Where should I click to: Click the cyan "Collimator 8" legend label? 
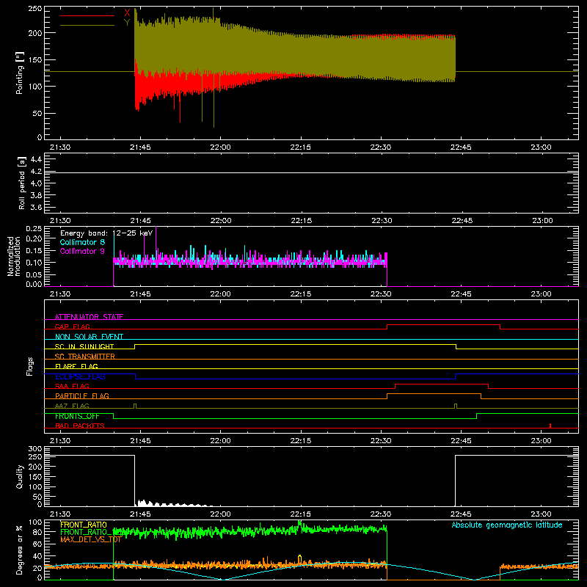pos(82,242)
